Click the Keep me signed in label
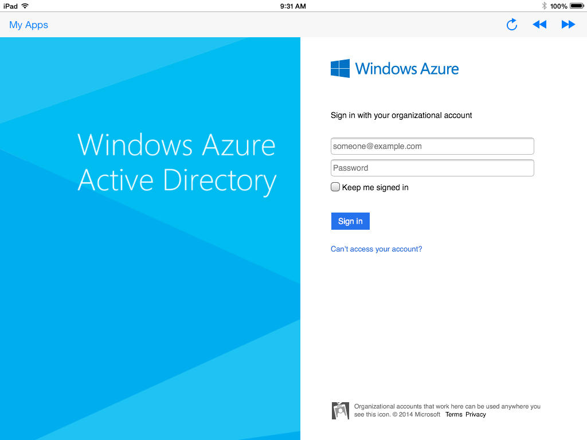This screenshot has width=587, height=440. (x=375, y=187)
